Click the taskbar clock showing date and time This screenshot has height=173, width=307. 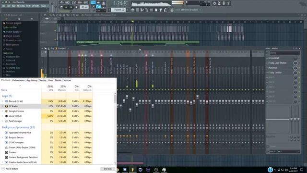click(x=293, y=170)
